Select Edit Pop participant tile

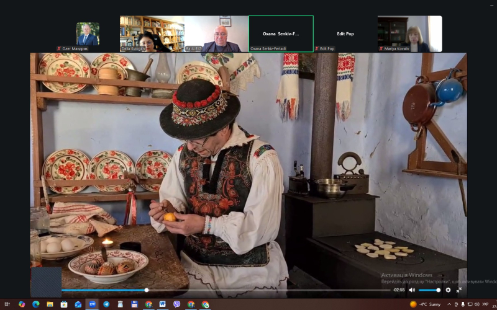[345, 33]
